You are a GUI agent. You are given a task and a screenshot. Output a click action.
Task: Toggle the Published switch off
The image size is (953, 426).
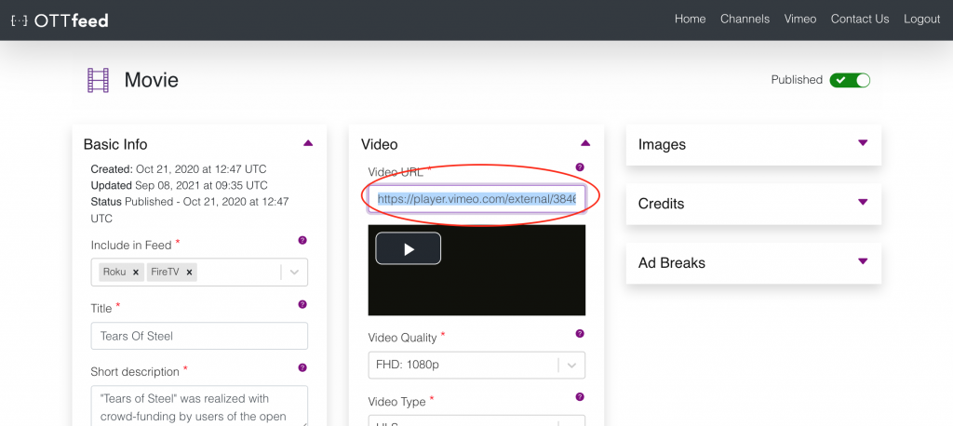pyautogui.click(x=850, y=80)
